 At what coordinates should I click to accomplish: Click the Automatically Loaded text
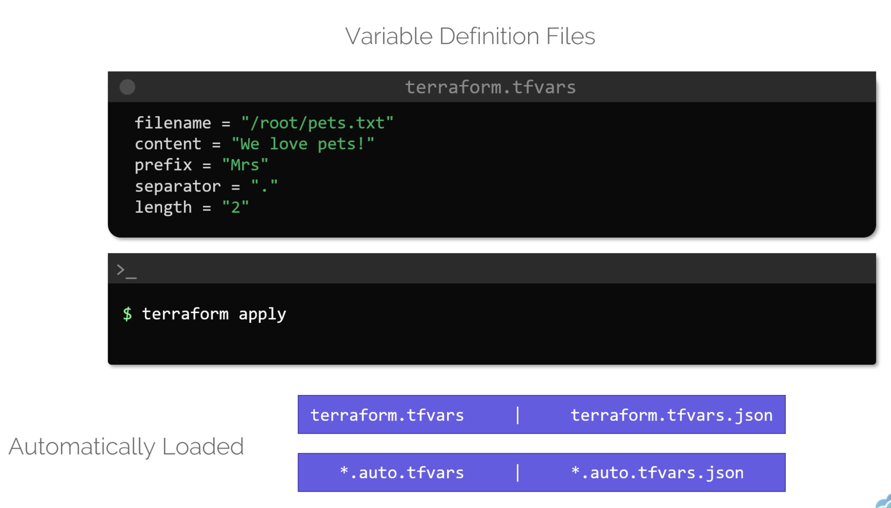pyautogui.click(x=126, y=446)
